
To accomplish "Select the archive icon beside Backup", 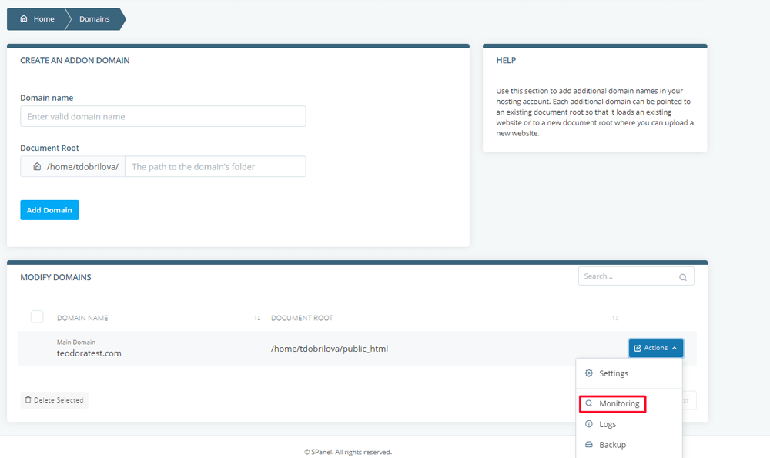I will tap(588, 444).
